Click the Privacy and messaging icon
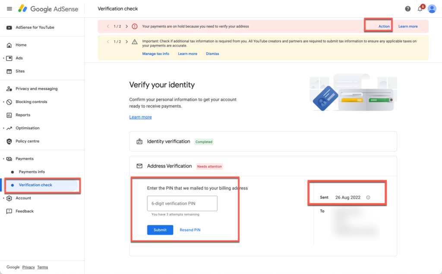The height and width of the screenshot is (274, 442). pyautogui.click(x=9, y=89)
